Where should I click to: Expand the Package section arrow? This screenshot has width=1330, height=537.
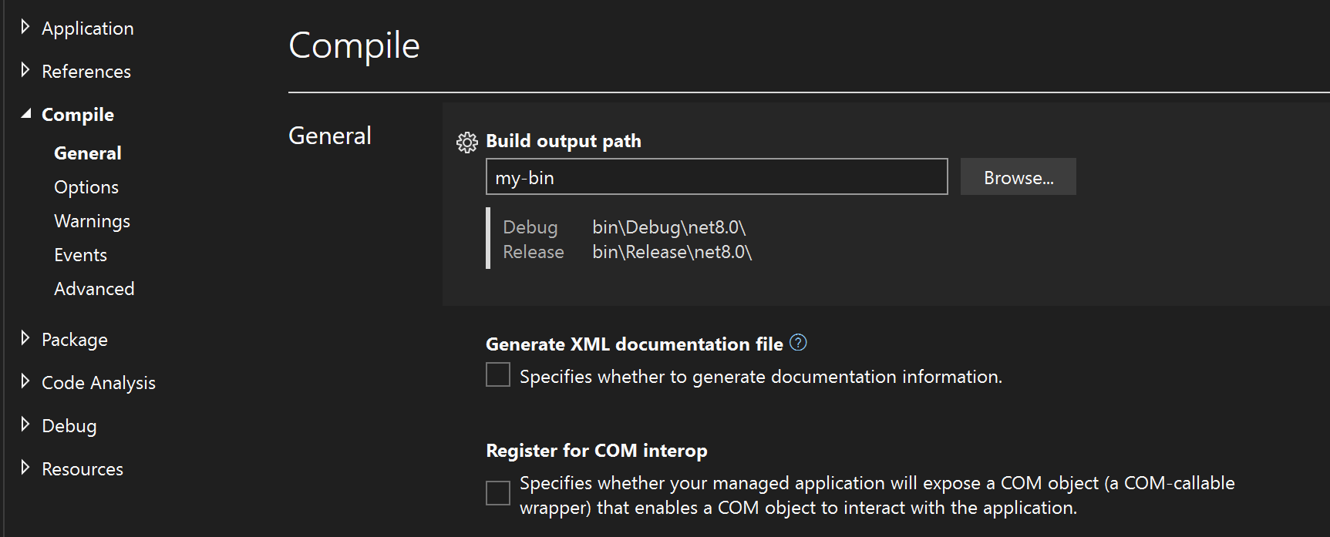[25, 339]
